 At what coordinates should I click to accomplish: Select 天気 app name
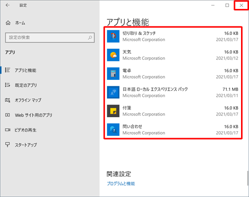click(x=127, y=52)
